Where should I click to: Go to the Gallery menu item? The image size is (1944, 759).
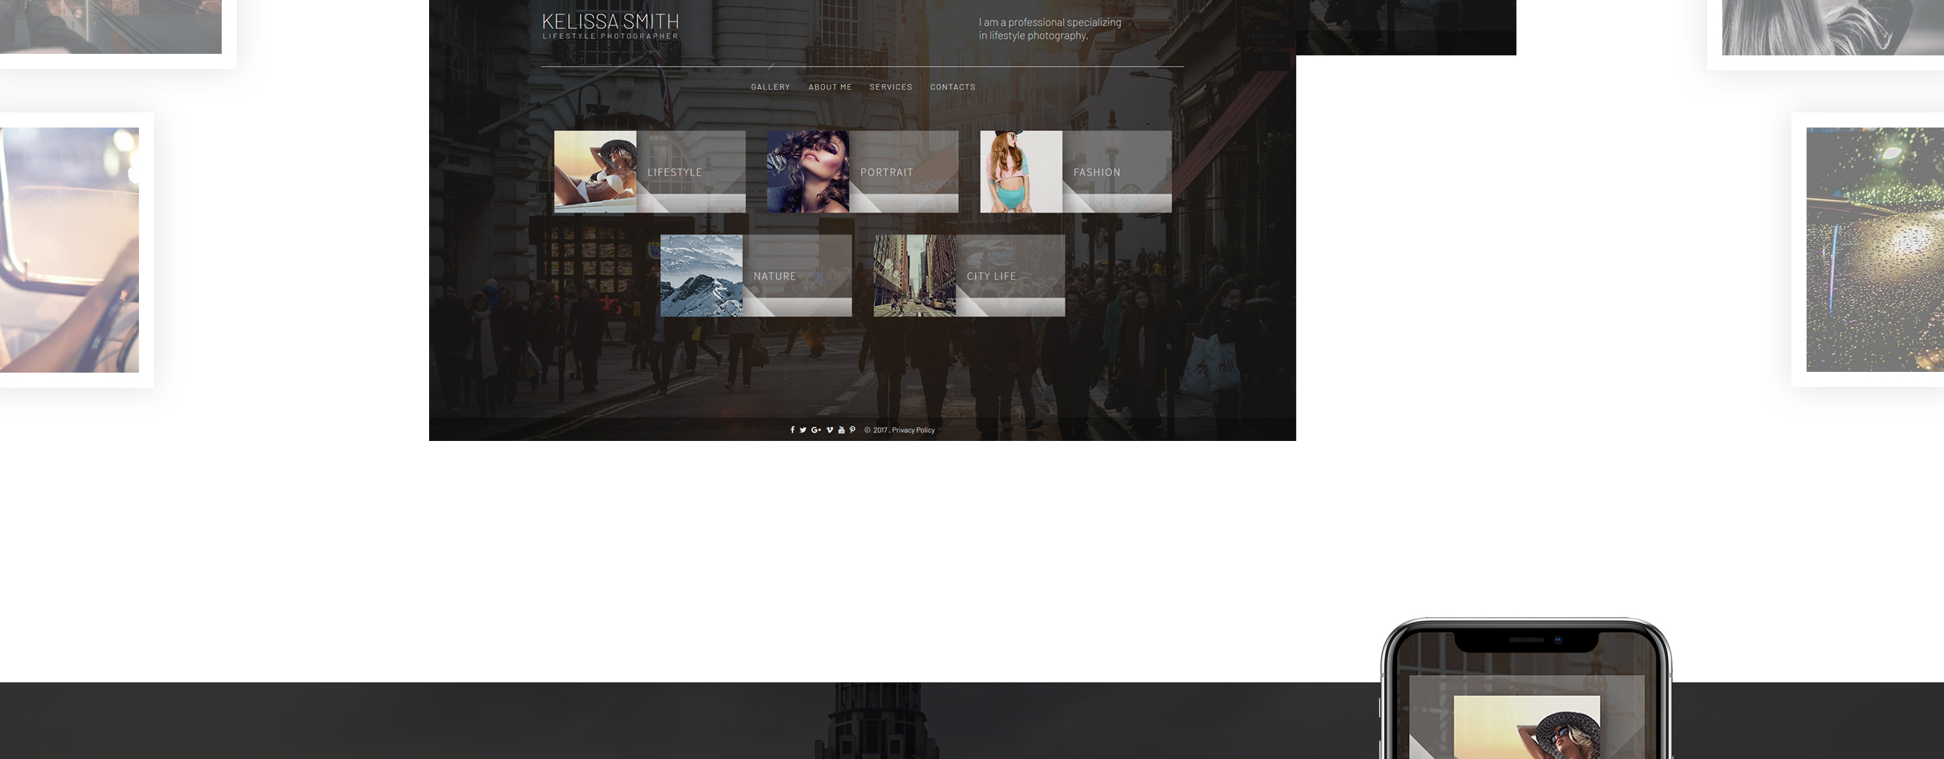(x=771, y=87)
